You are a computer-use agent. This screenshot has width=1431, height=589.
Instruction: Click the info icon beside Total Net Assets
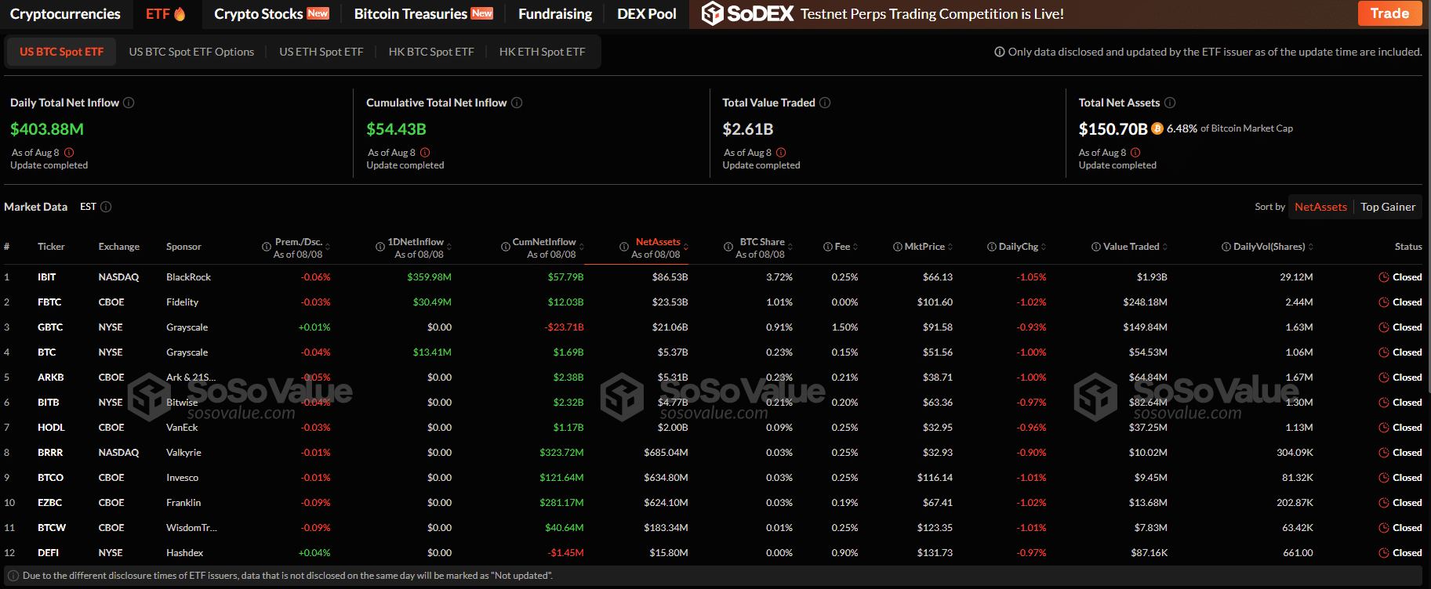(x=1170, y=103)
